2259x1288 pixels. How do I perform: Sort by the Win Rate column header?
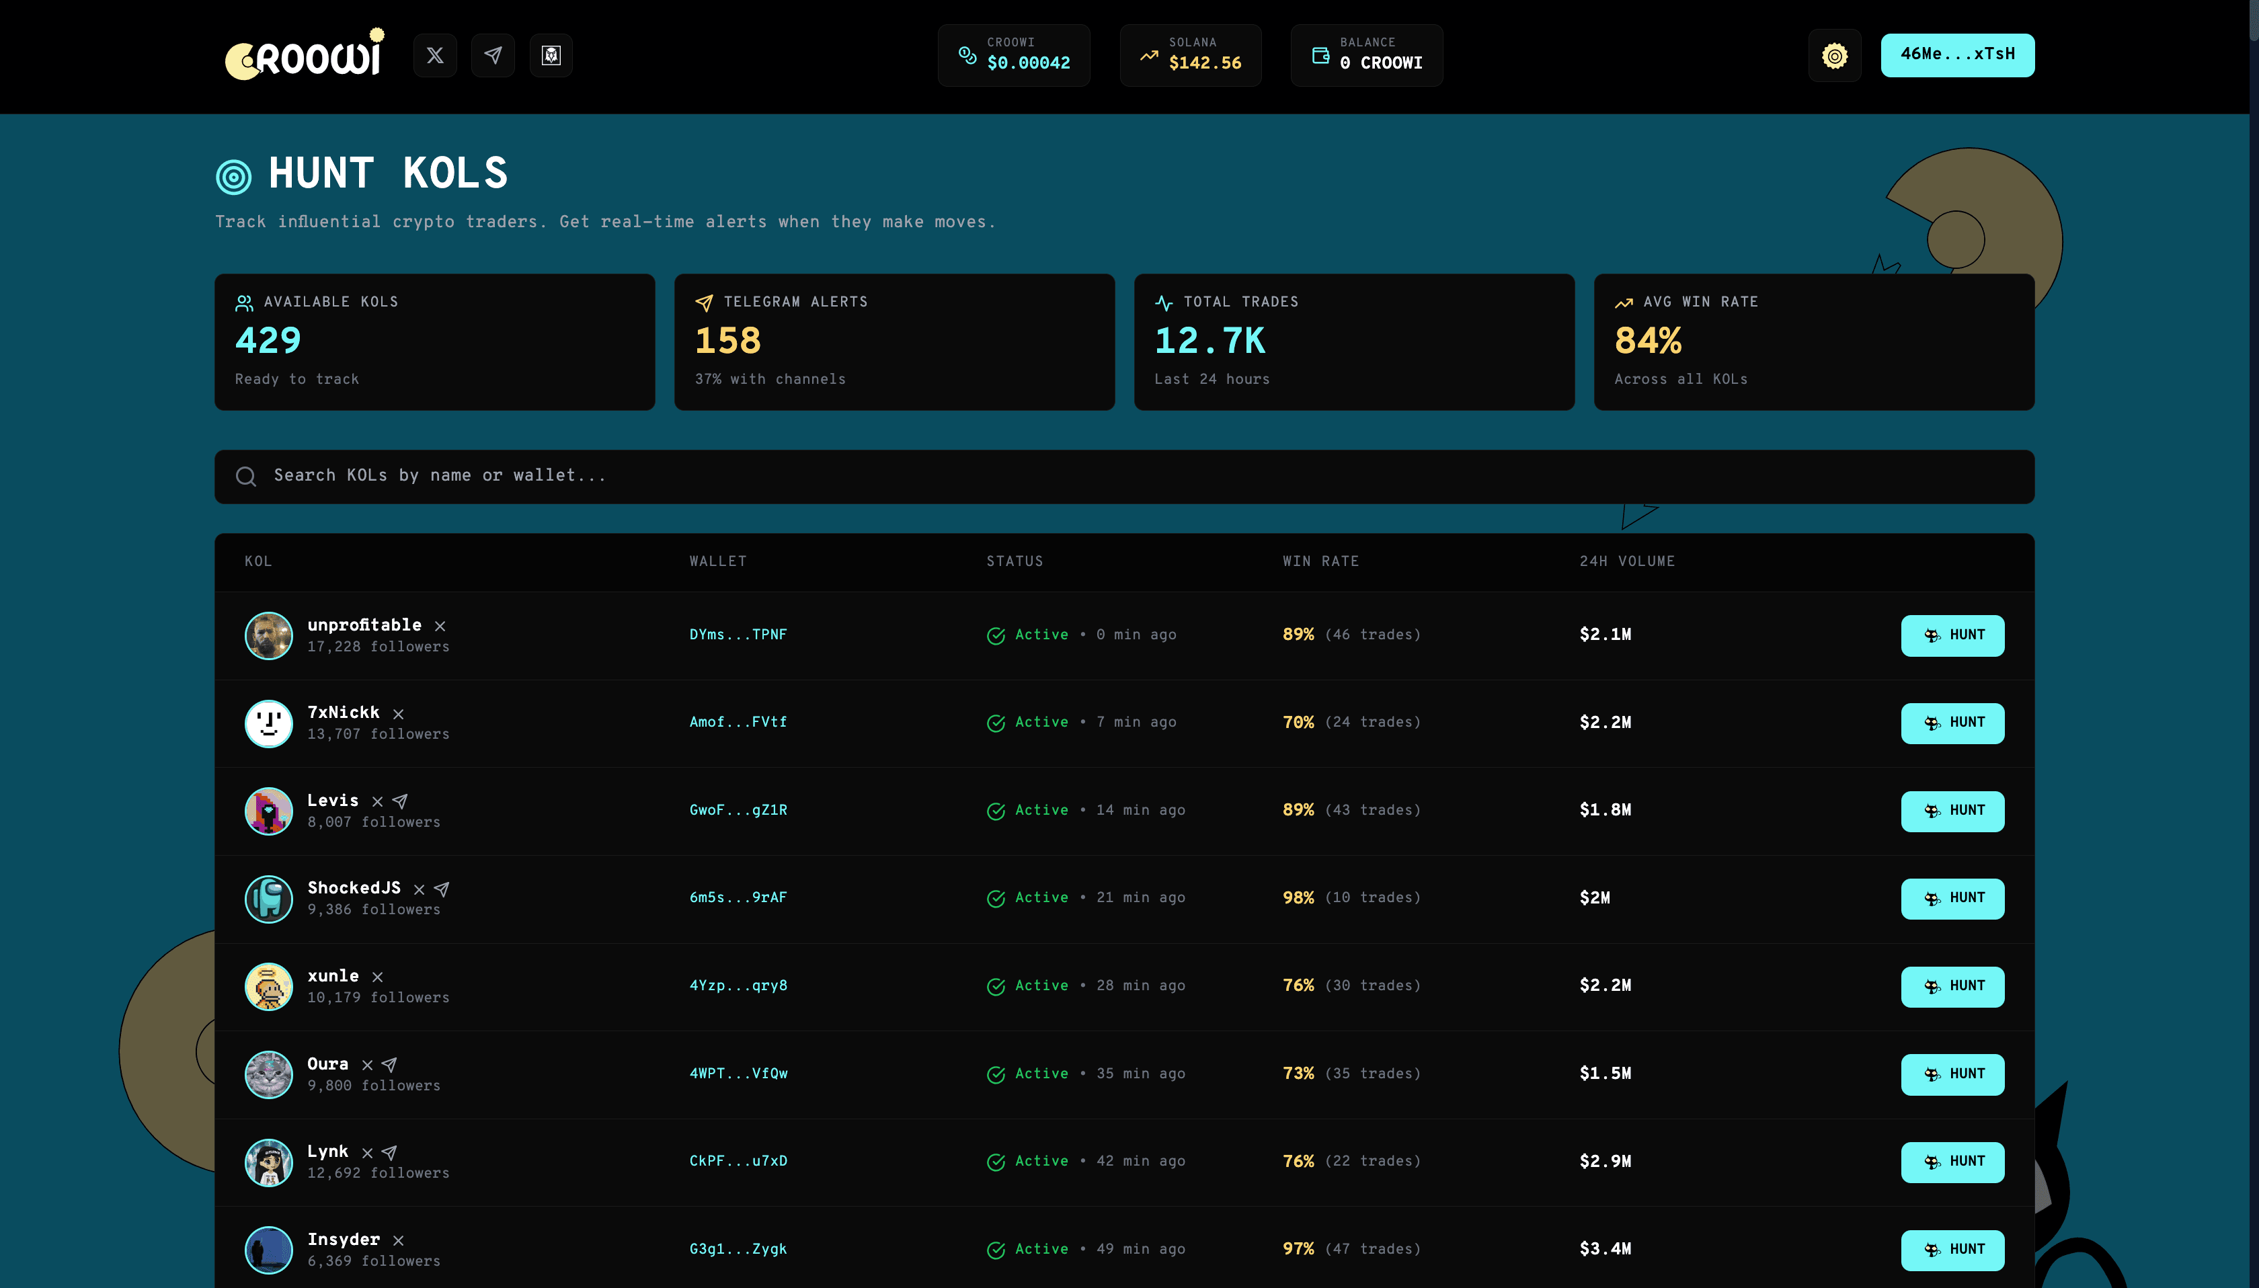[x=1320, y=562]
